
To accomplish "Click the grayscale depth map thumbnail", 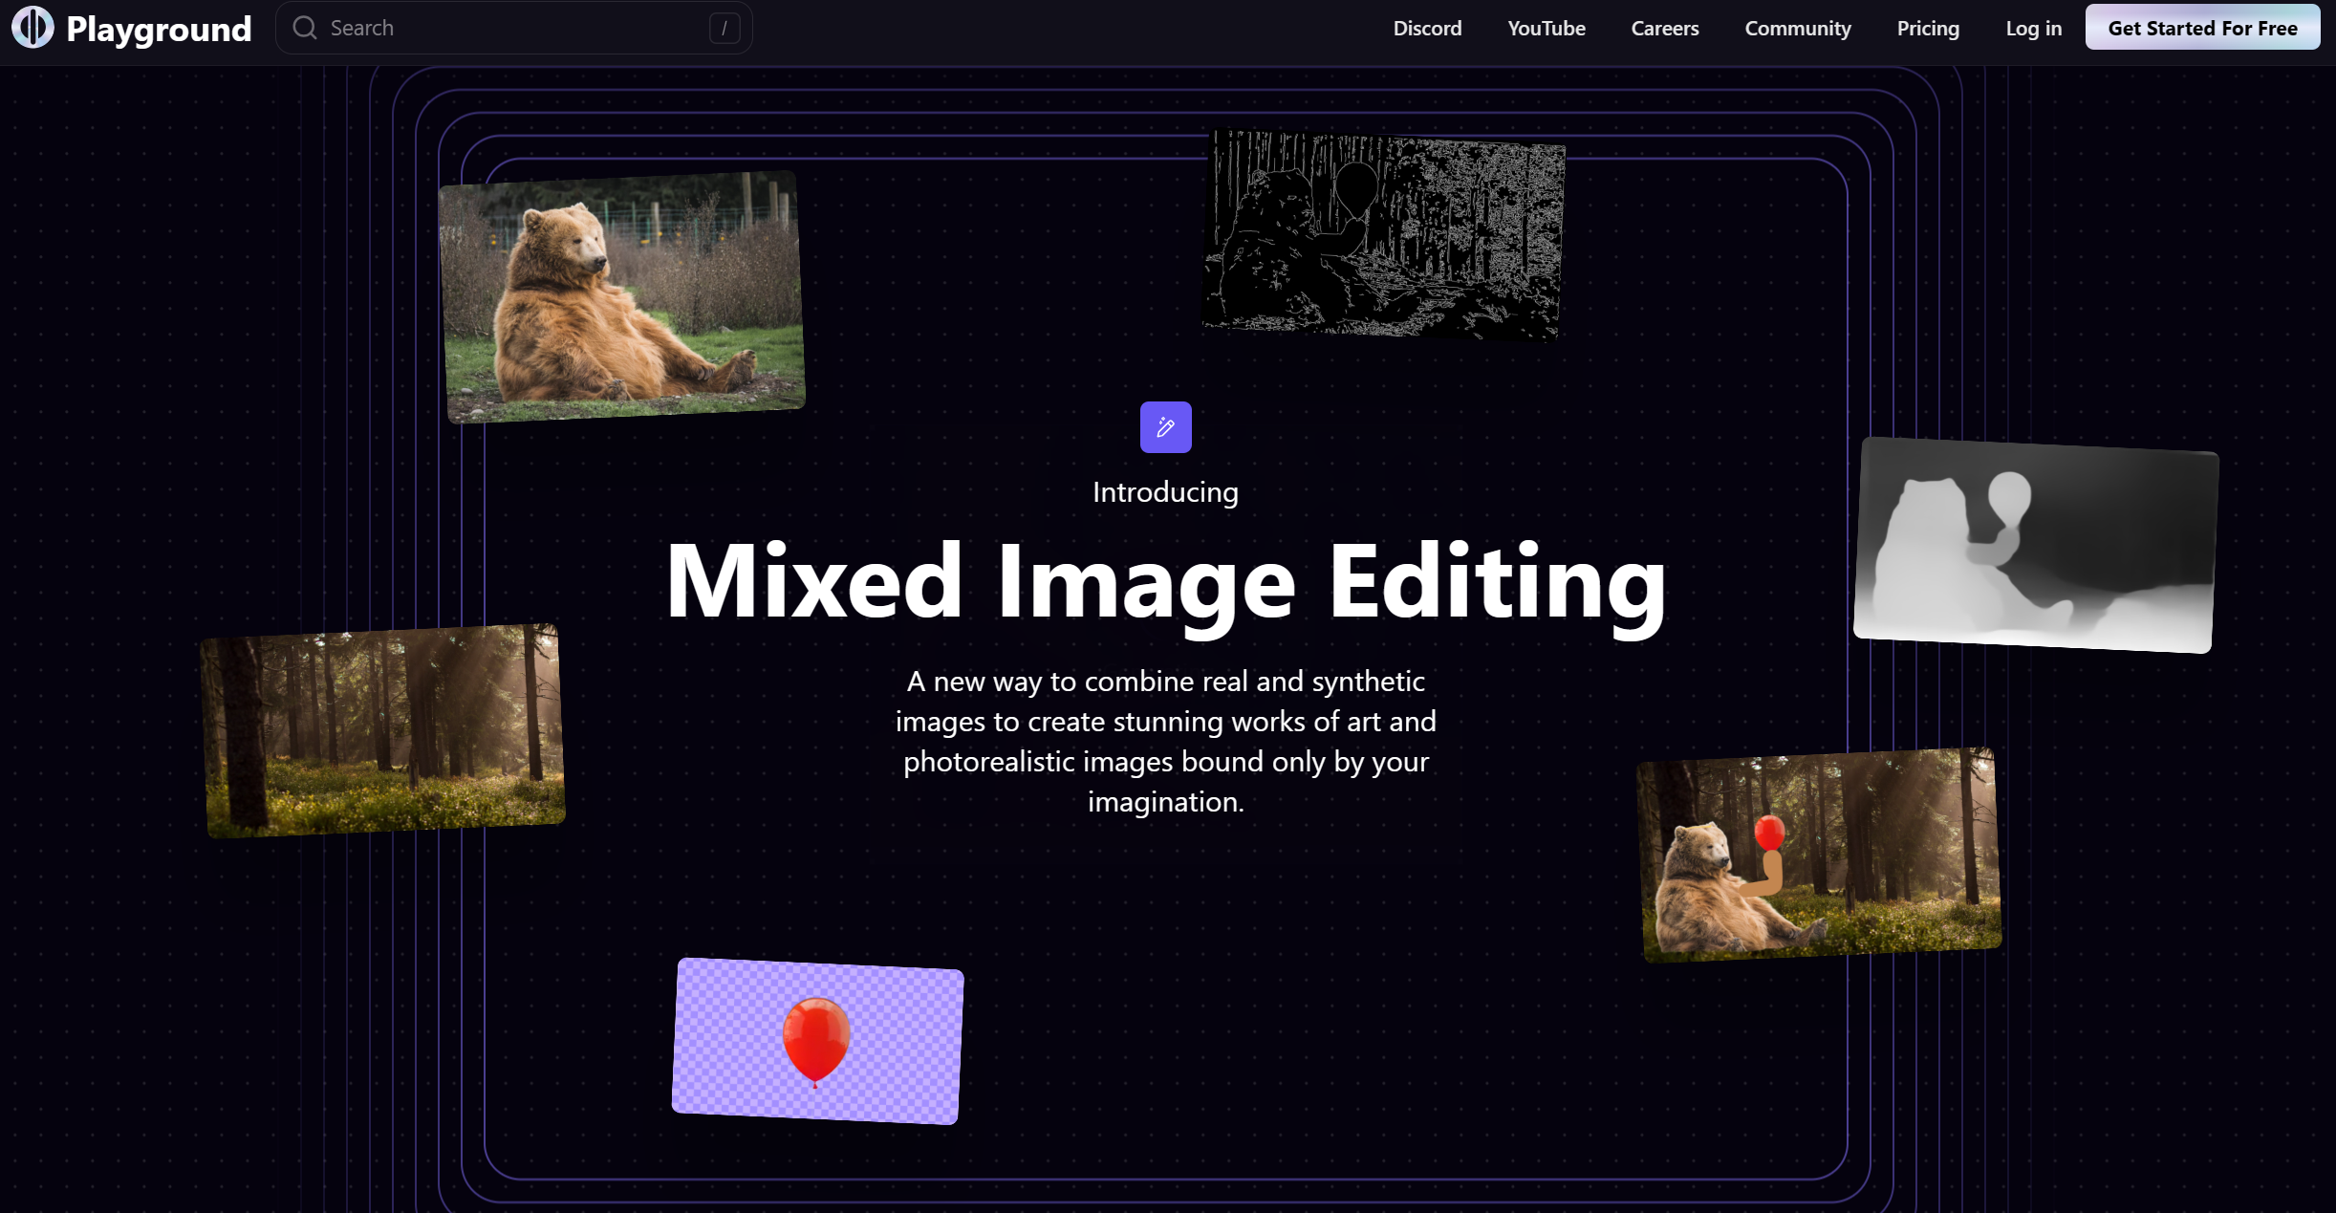I will click(2035, 545).
